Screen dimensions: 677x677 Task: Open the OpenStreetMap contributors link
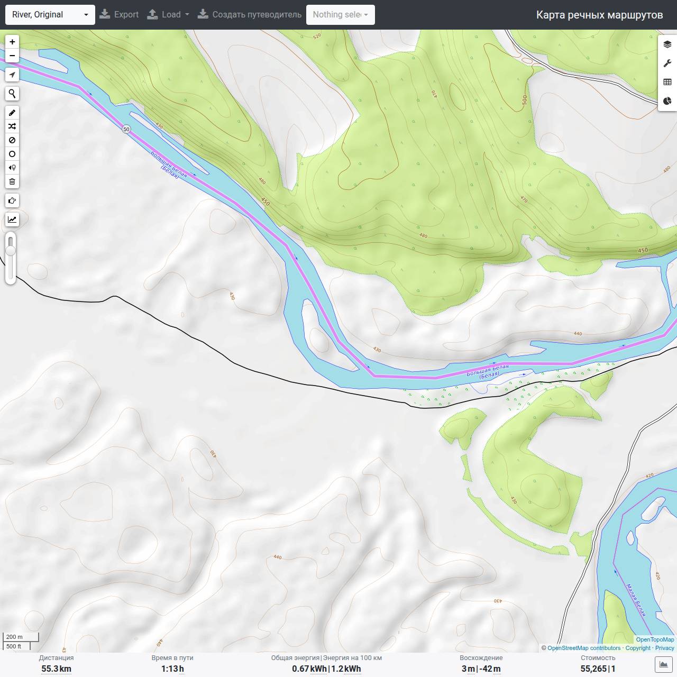point(584,648)
